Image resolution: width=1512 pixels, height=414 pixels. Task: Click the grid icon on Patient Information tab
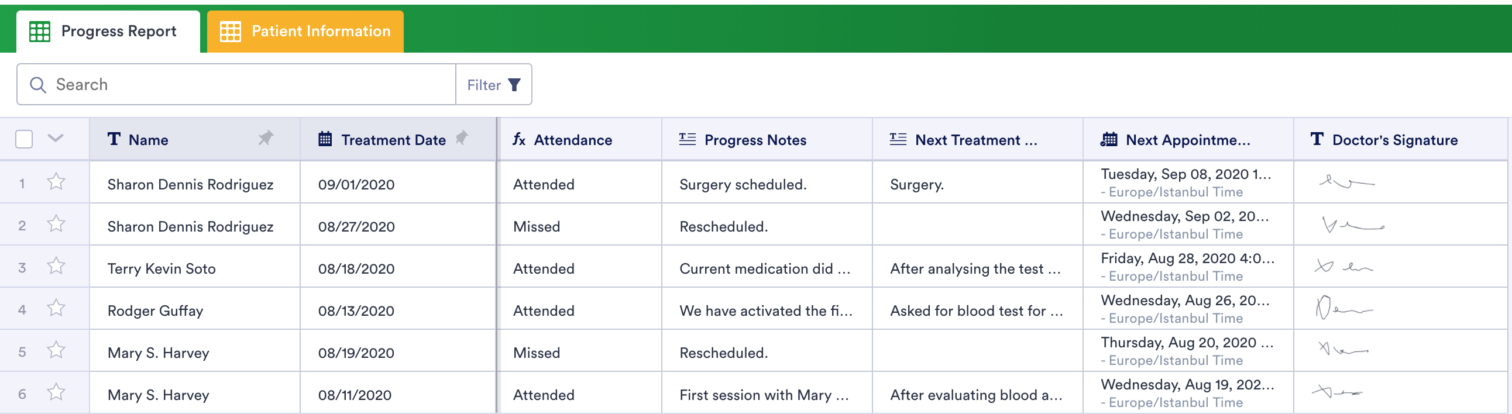(x=230, y=32)
